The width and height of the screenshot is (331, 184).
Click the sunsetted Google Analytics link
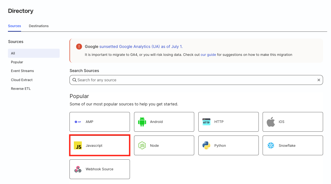click(x=141, y=47)
